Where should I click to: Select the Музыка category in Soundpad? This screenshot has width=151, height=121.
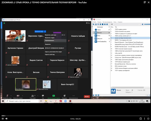[x=101, y=33]
